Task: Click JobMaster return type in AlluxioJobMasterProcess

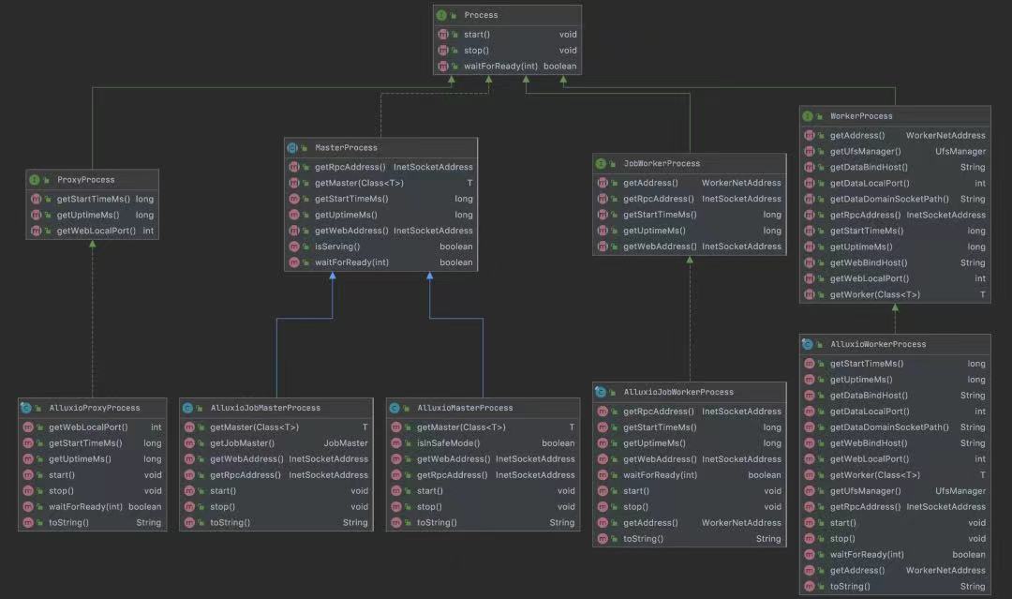Action: click(x=346, y=442)
